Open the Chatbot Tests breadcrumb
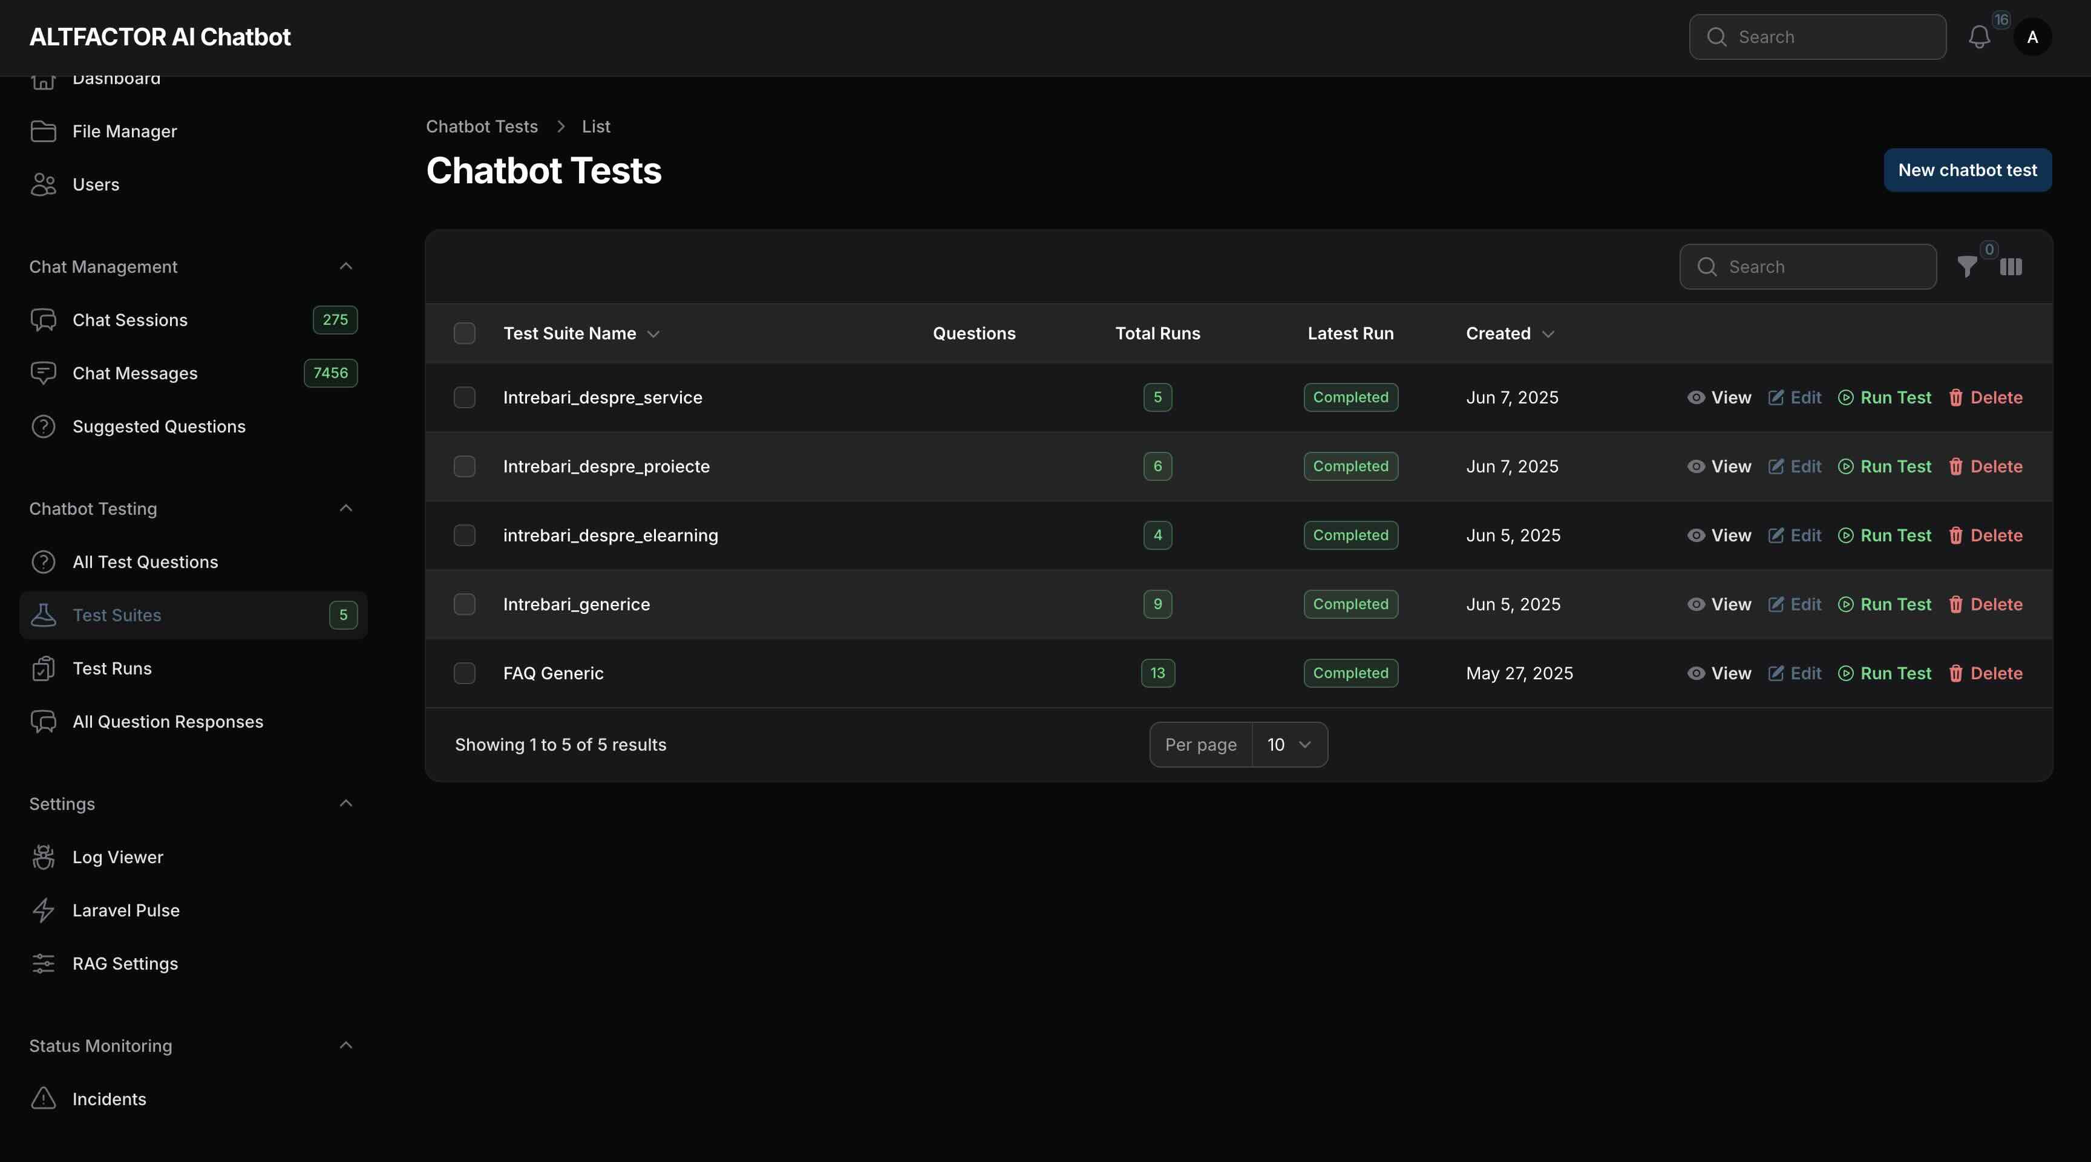Image resolution: width=2091 pixels, height=1162 pixels. 482,126
